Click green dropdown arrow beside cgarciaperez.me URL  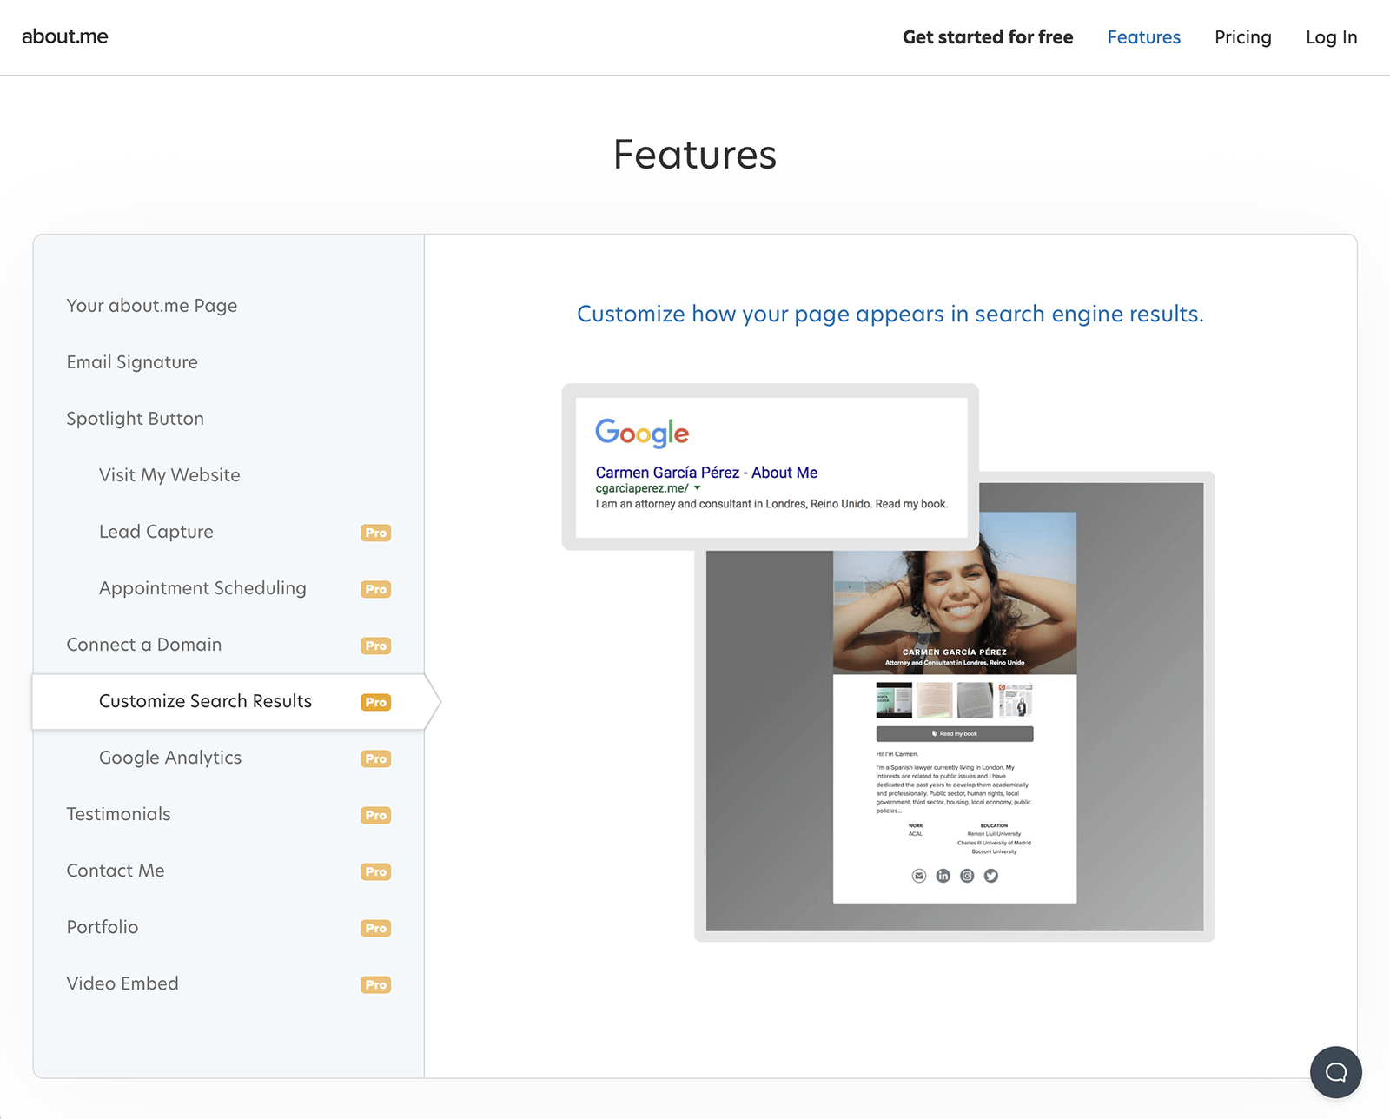698,488
